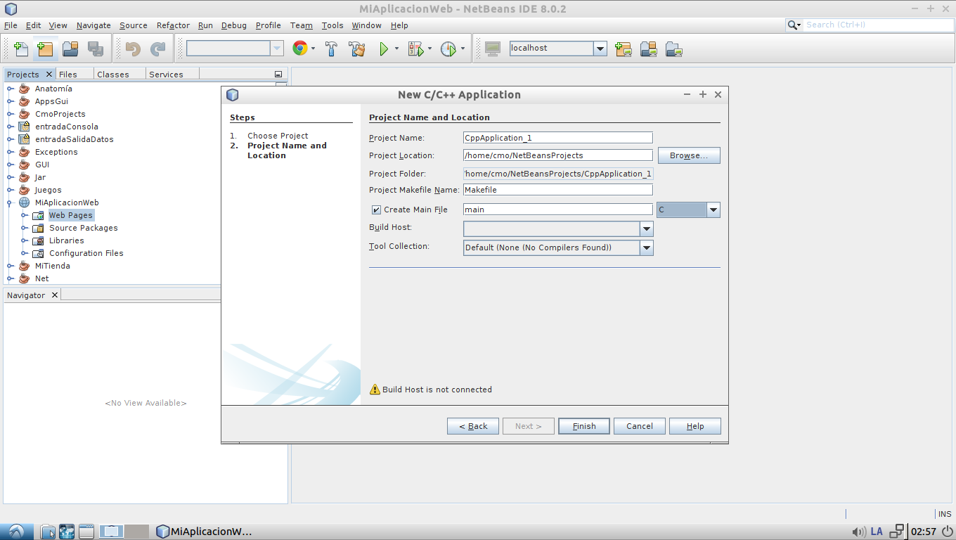Screen dimensions: 956x540
Task: Click the Chrome browser icon in toolbar
Action: coord(300,49)
